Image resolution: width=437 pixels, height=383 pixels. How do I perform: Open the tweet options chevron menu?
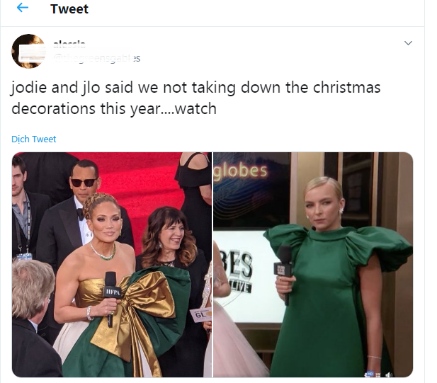(x=408, y=43)
